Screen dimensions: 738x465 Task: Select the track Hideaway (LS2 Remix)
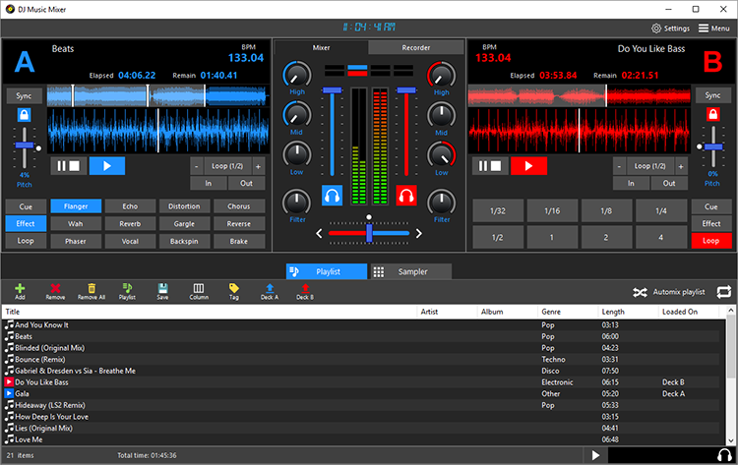51,405
